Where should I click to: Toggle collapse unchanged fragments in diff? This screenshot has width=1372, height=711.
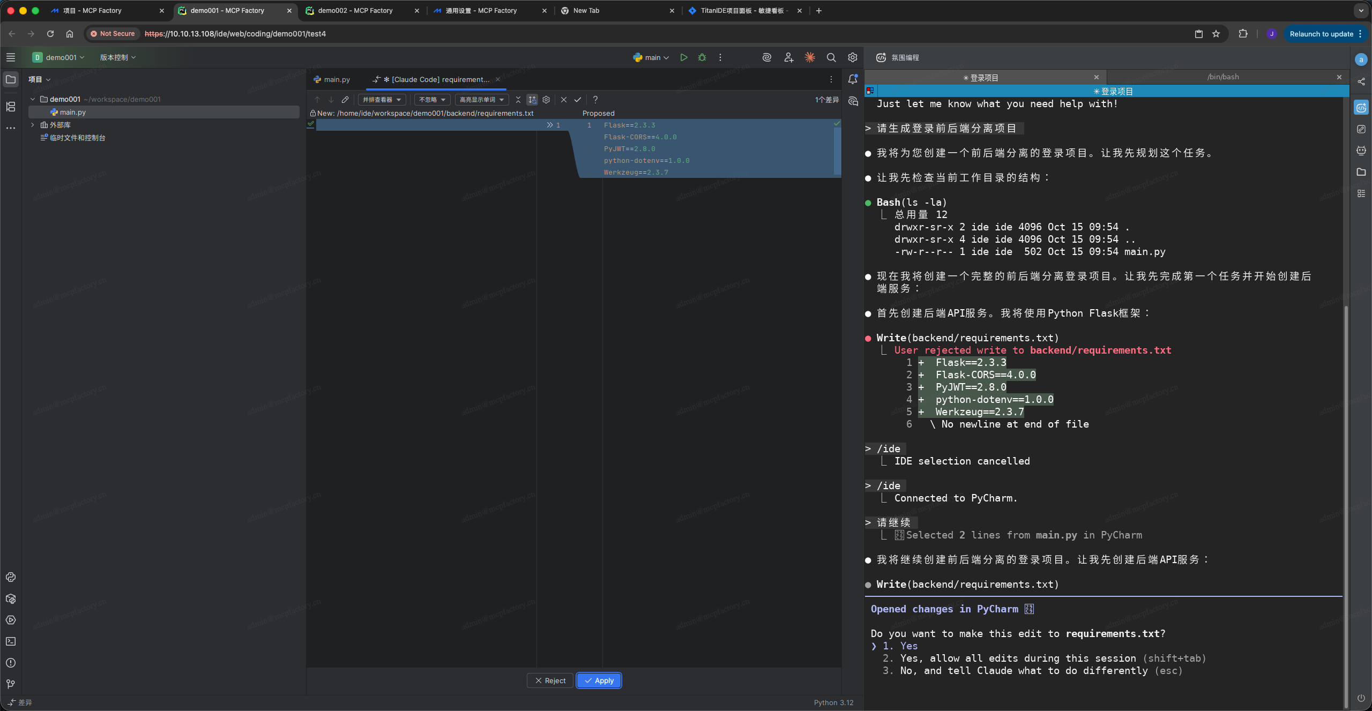[518, 100]
